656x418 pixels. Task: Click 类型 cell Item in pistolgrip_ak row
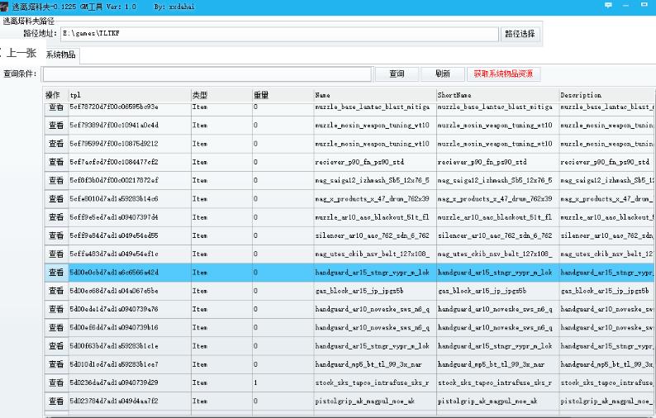(x=221, y=401)
